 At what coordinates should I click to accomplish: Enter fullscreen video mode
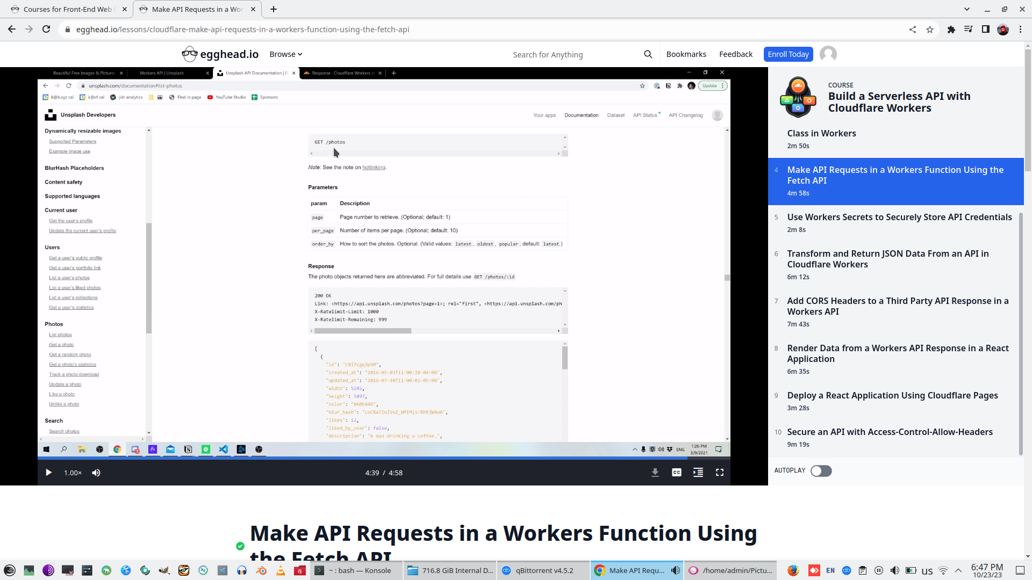[x=719, y=473]
